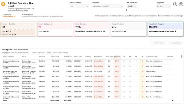Open the filter settings sliders icon
This screenshot has height=104, width=185.
click(x=181, y=4)
